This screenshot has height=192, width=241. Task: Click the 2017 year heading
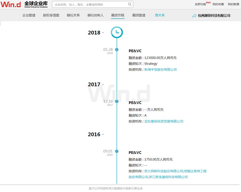[x=94, y=84]
